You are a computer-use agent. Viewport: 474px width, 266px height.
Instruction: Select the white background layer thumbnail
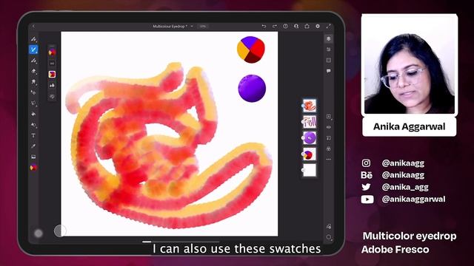[310, 170]
